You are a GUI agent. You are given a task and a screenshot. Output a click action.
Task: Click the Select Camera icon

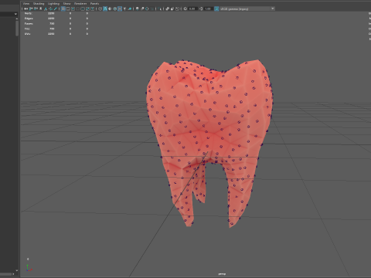coord(26,8)
